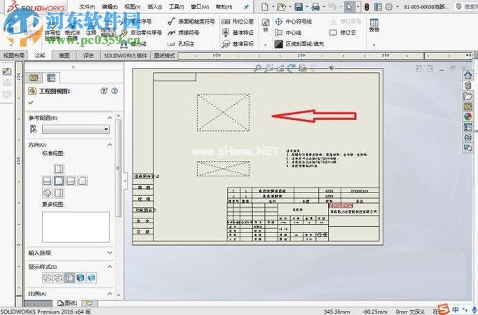Image resolution: width=478 pixels, height=315 pixels.
Task: Select the shaded with edges display style
Action: 81,278
